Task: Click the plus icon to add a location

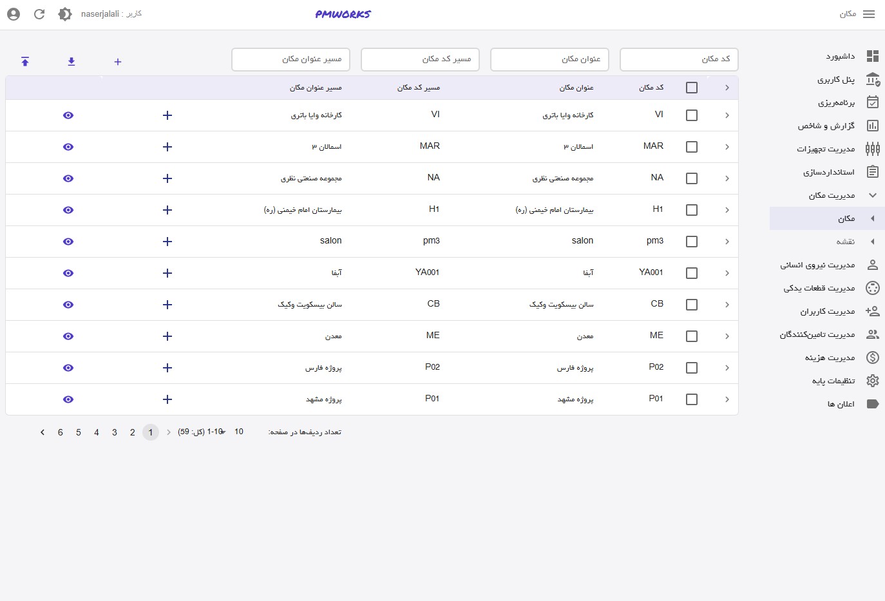Action: (x=117, y=62)
